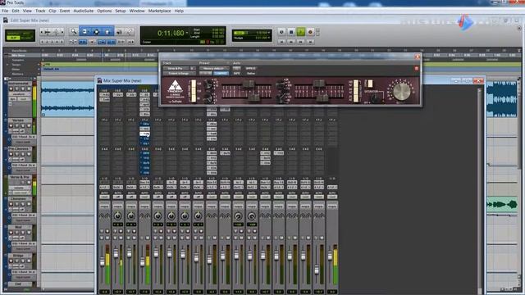Click the Verse & Pre track name

(20, 177)
